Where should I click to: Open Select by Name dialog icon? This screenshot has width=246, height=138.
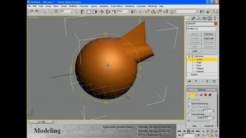[x=83, y=12]
